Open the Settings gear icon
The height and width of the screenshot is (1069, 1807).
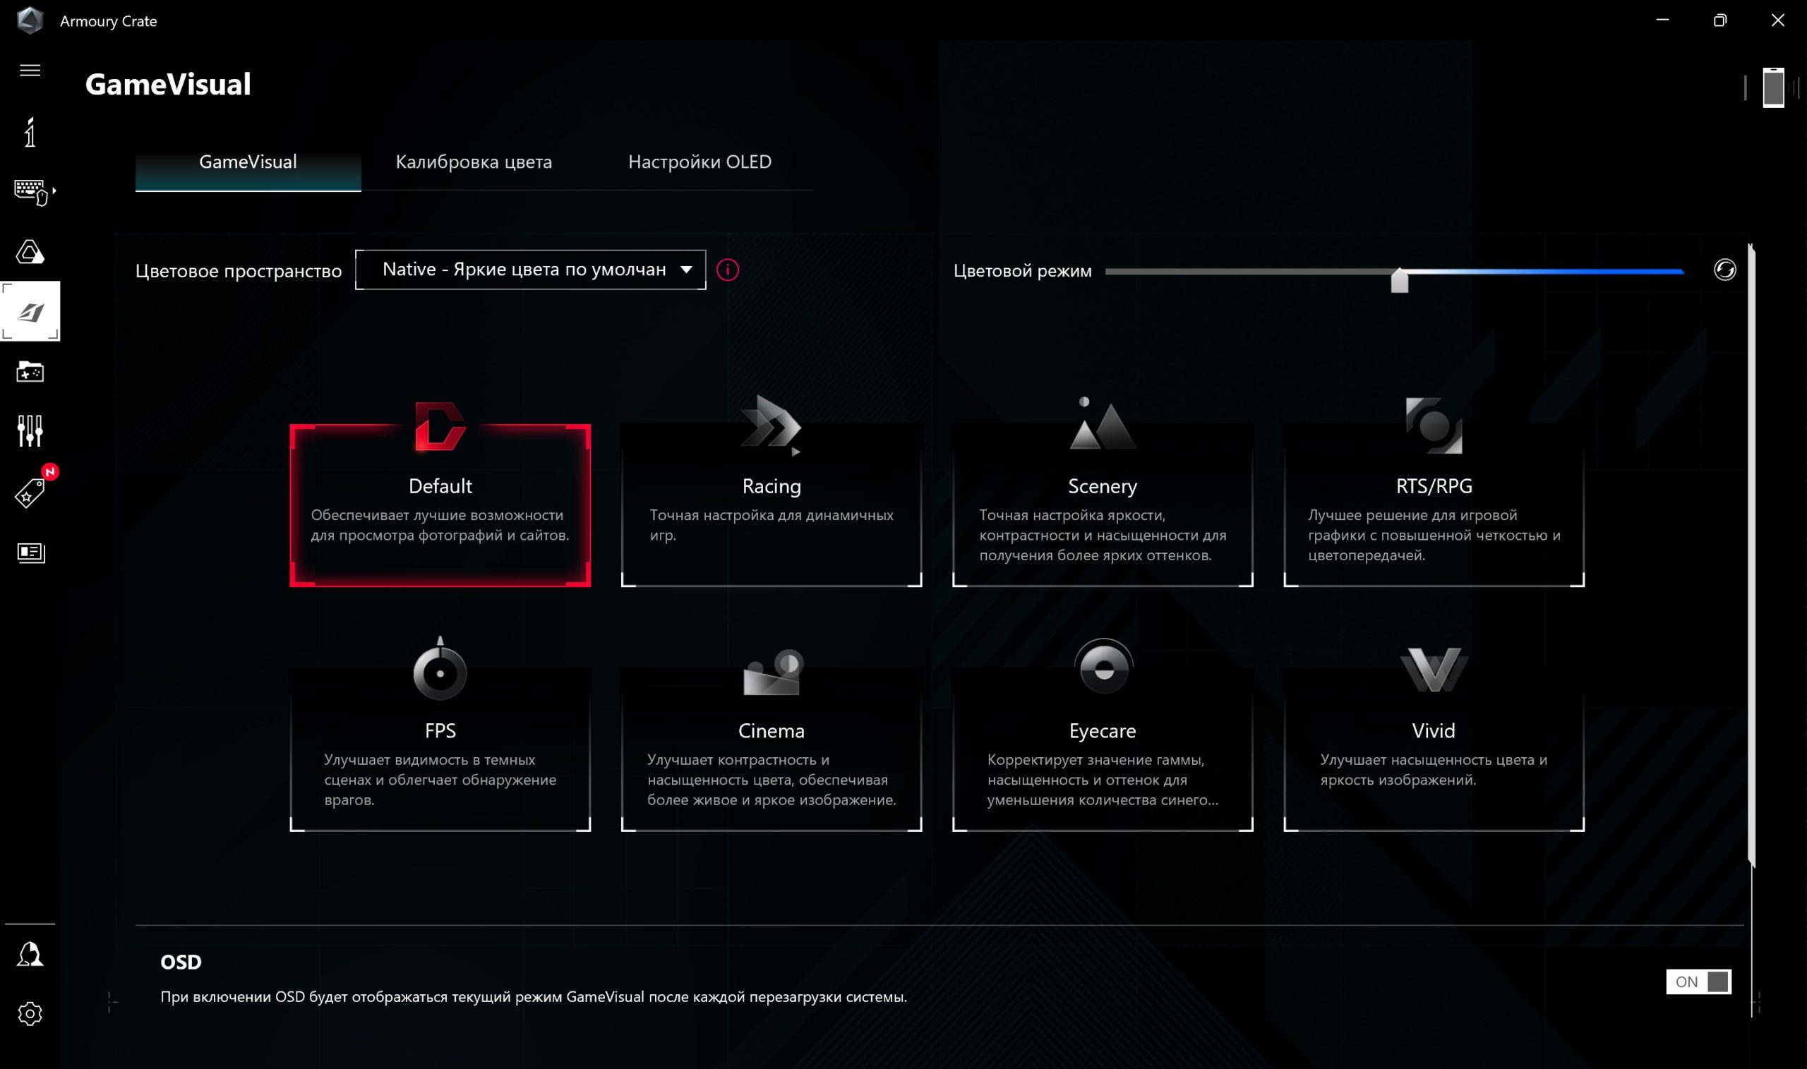[x=30, y=1013]
